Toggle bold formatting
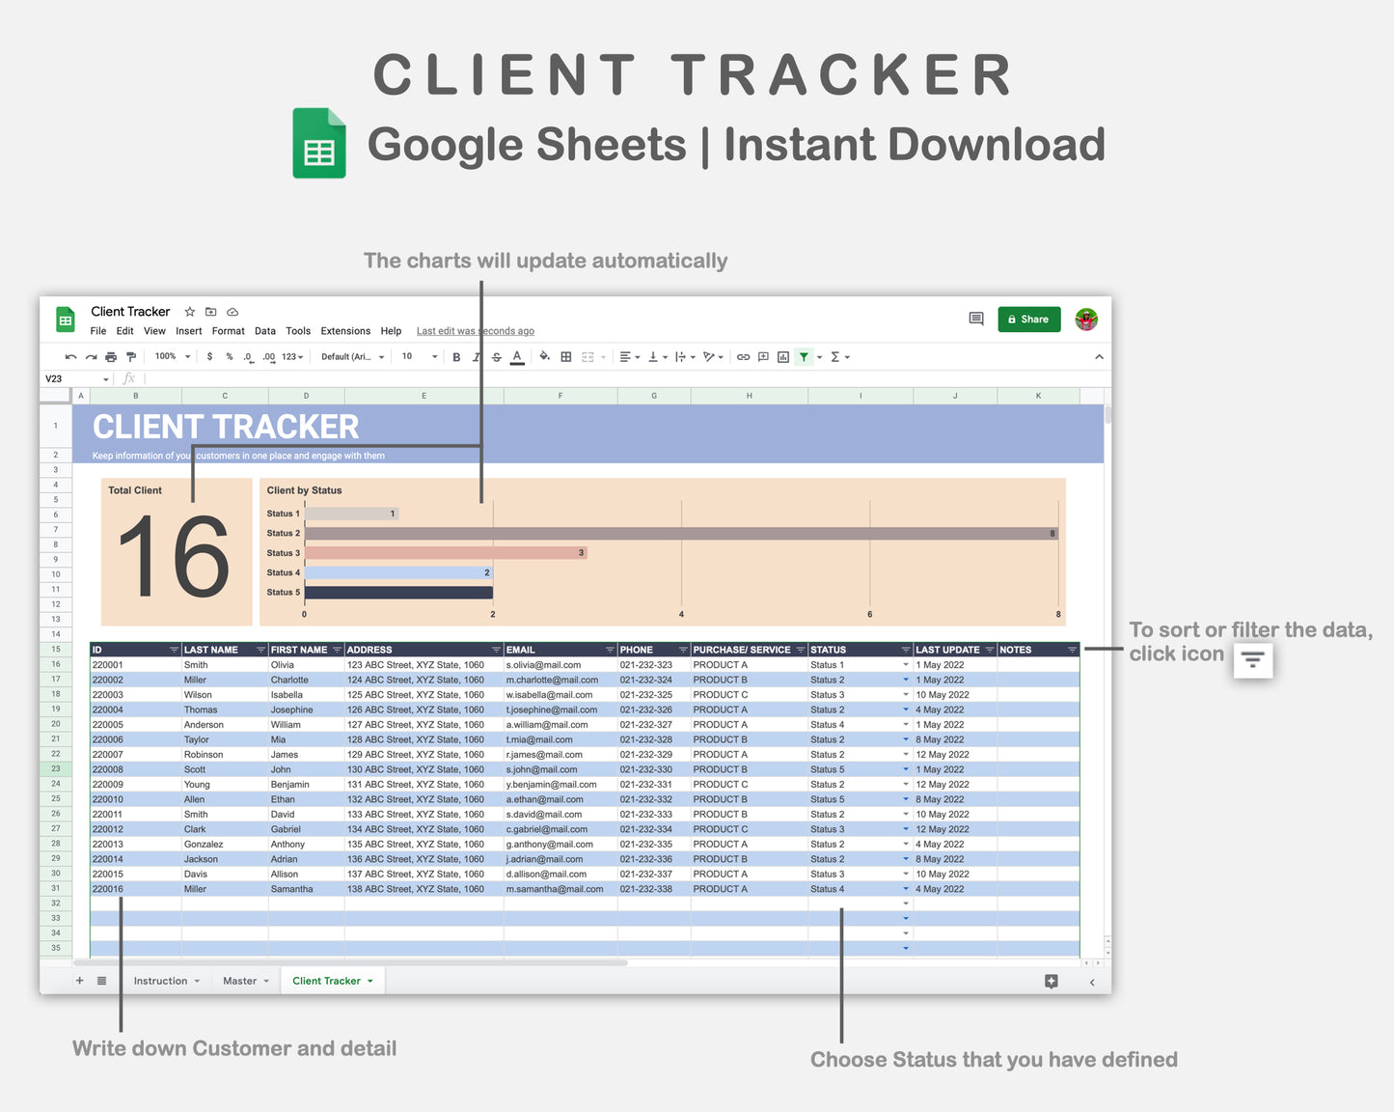The image size is (1394, 1112). pos(457,356)
